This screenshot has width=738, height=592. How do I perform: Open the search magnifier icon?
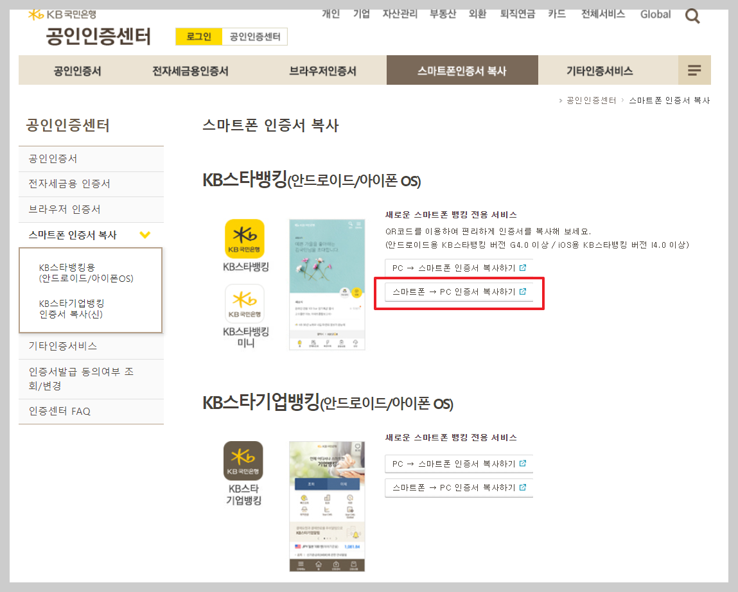pos(692,17)
